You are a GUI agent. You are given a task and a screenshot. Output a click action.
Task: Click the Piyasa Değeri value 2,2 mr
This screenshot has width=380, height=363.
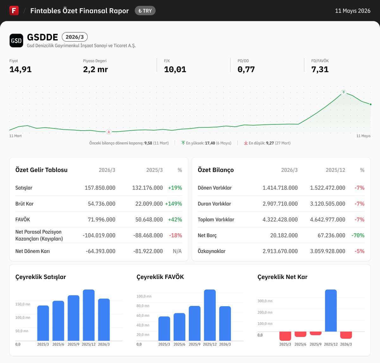[x=95, y=69]
